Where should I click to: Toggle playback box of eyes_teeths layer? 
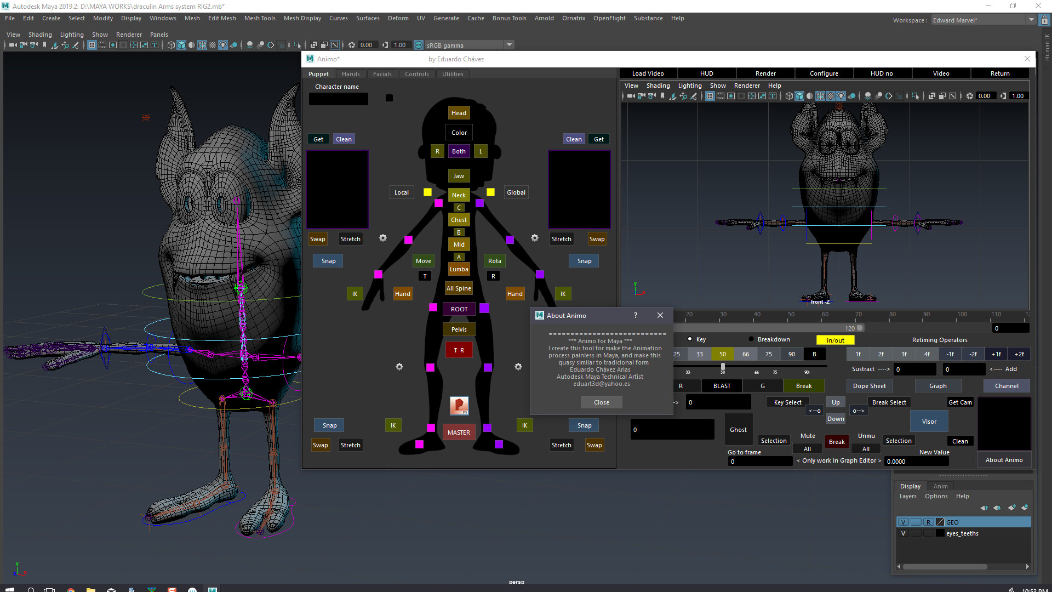point(916,533)
